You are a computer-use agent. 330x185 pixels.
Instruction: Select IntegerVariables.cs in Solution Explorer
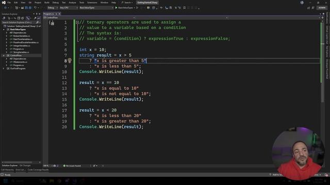click(22, 46)
